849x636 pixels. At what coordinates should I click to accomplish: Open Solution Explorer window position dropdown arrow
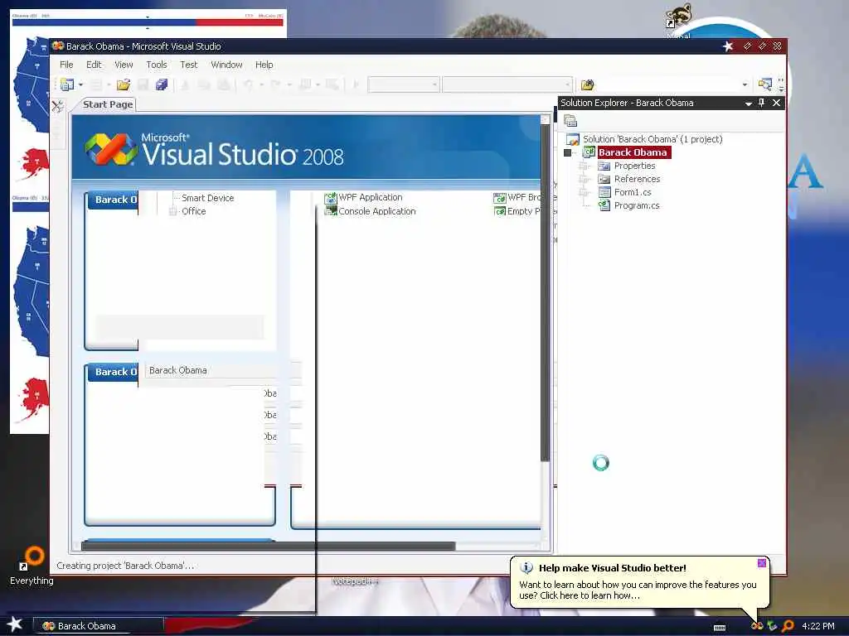[x=748, y=104]
